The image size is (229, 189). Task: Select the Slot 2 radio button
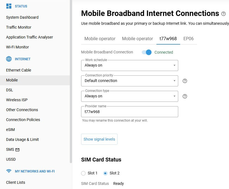point(105,173)
